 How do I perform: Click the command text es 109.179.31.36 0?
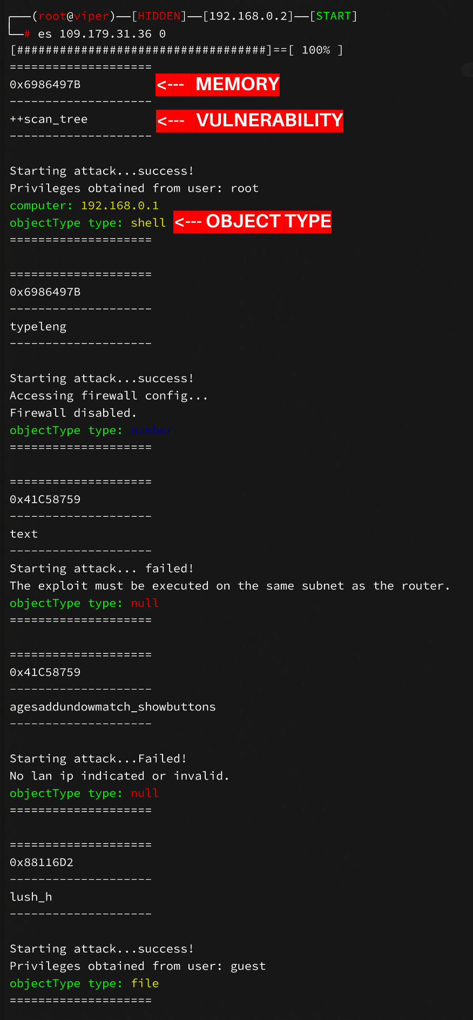(102, 34)
